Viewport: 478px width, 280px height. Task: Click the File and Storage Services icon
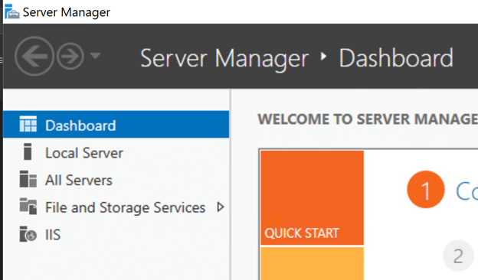pos(28,206)
